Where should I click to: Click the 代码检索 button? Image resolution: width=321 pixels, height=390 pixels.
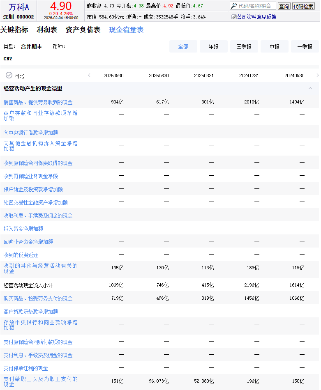tap(303, 6)
